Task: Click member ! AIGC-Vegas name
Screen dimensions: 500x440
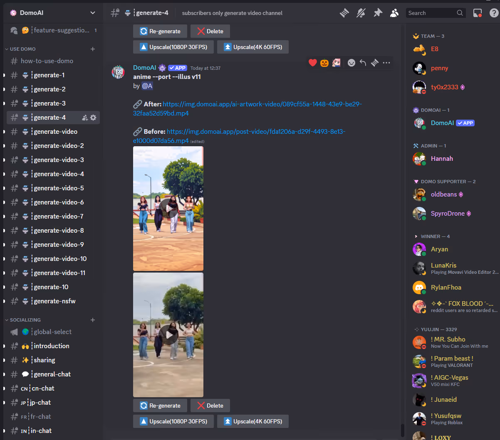Action: coord(450,378)
